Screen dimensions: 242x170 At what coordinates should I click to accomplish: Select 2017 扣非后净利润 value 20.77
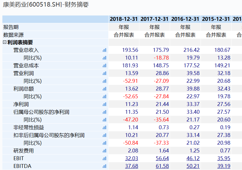click(x=162, y=135)
